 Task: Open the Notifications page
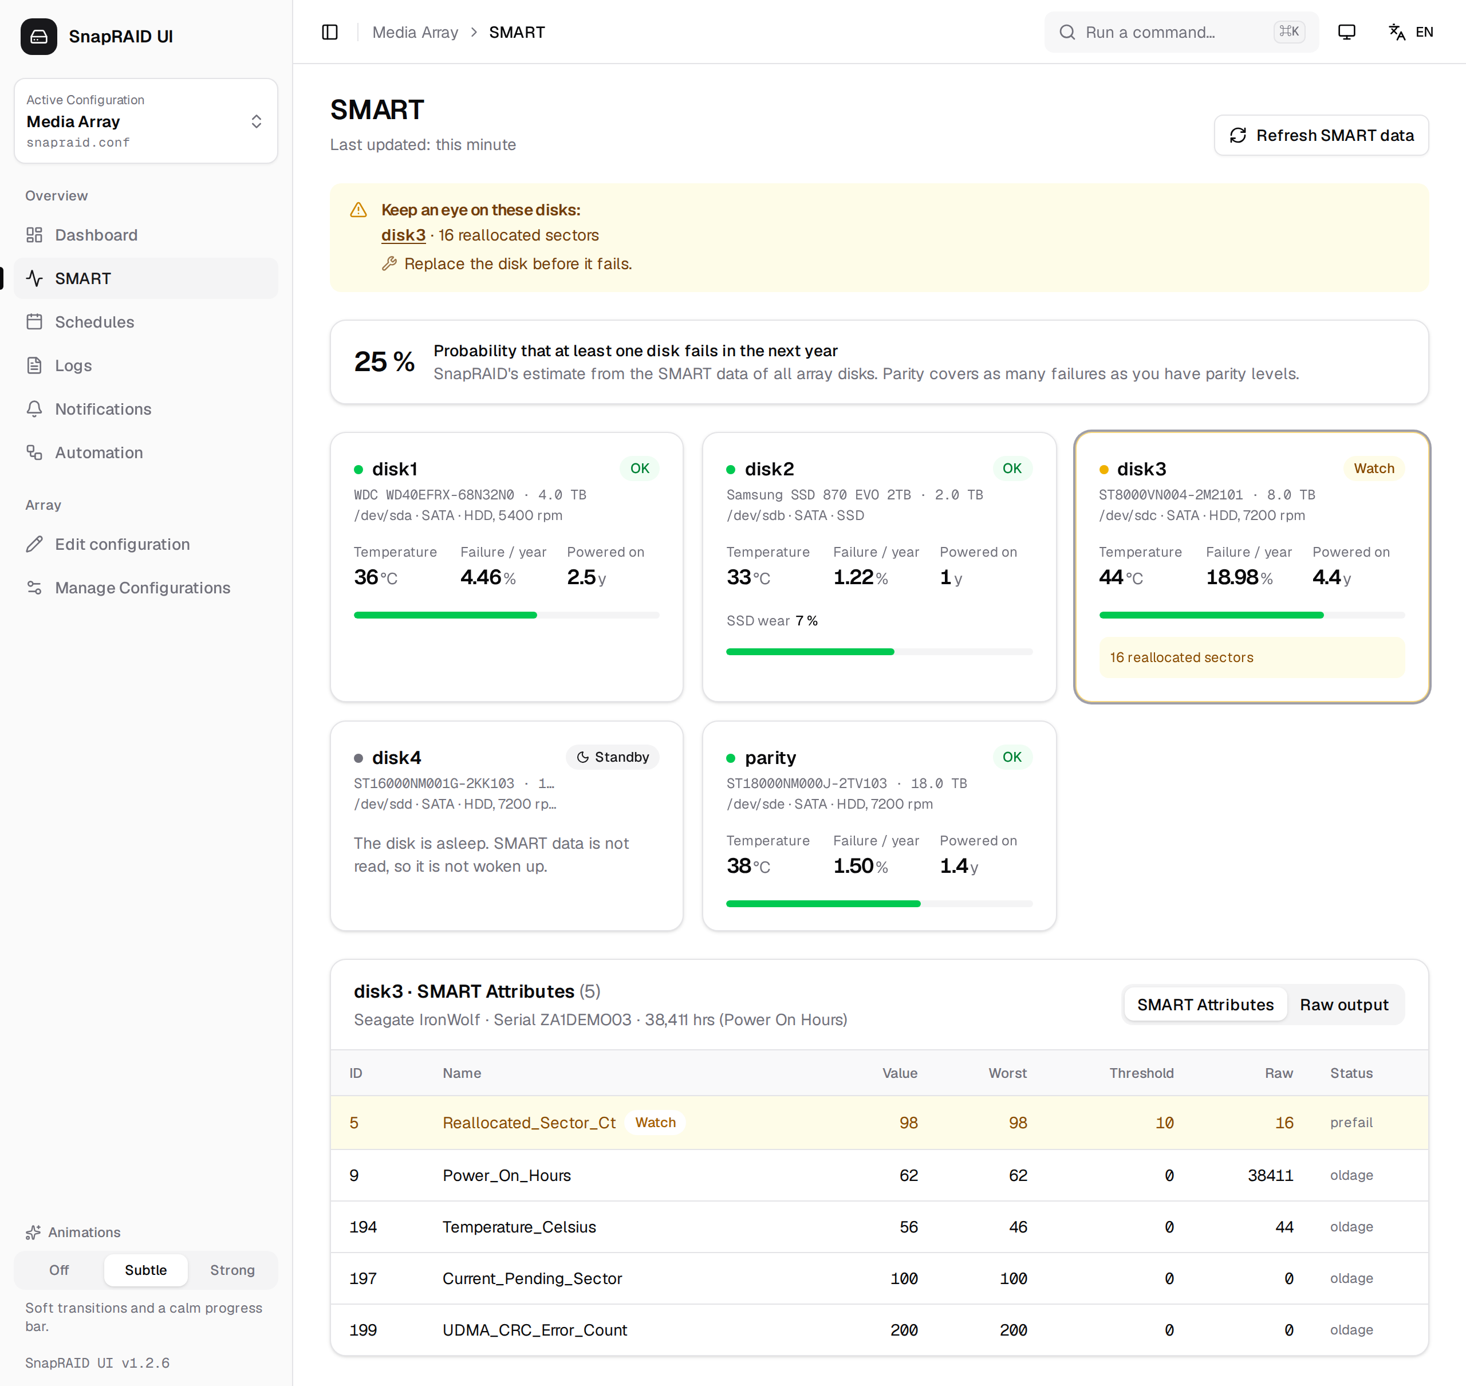[146, 409]
